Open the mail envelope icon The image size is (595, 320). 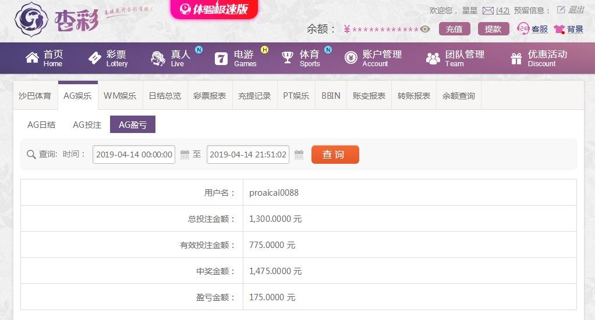(488, 10)
